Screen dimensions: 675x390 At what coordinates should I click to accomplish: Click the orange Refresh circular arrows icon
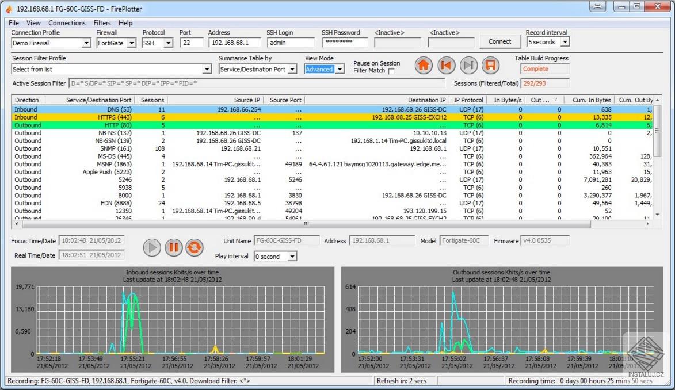(195, 247)
